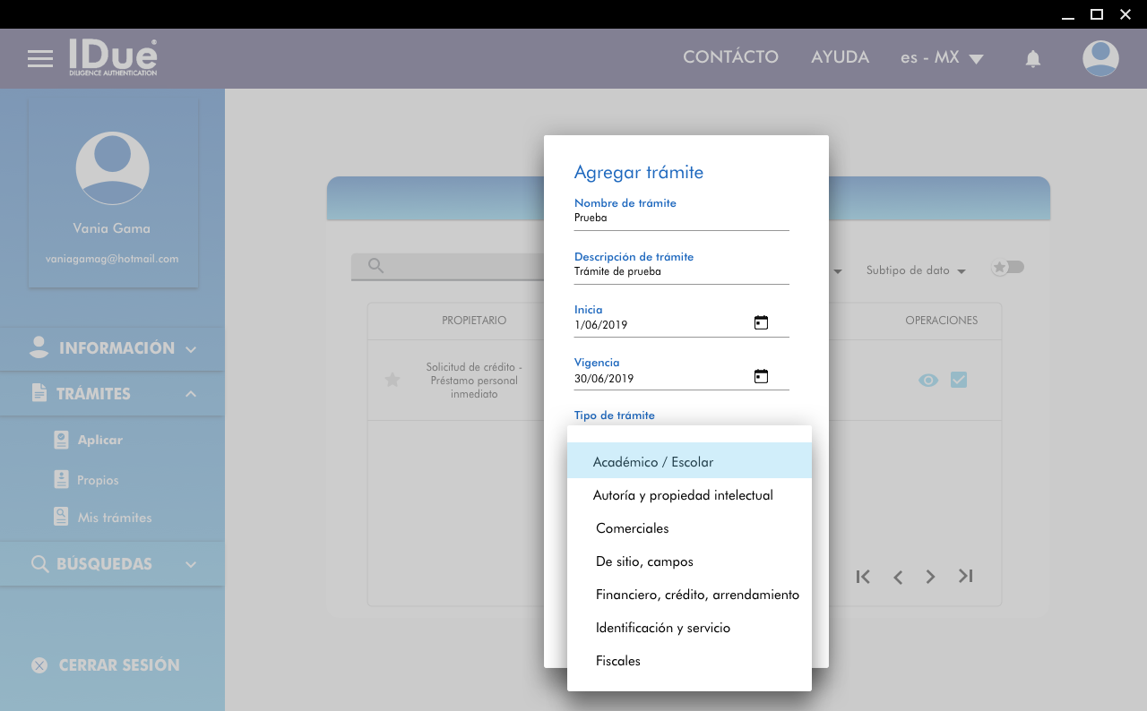Open calendar picker for Inicia date
The height and width of the screenshot is (711, 1147).
[x=761, y=323]
